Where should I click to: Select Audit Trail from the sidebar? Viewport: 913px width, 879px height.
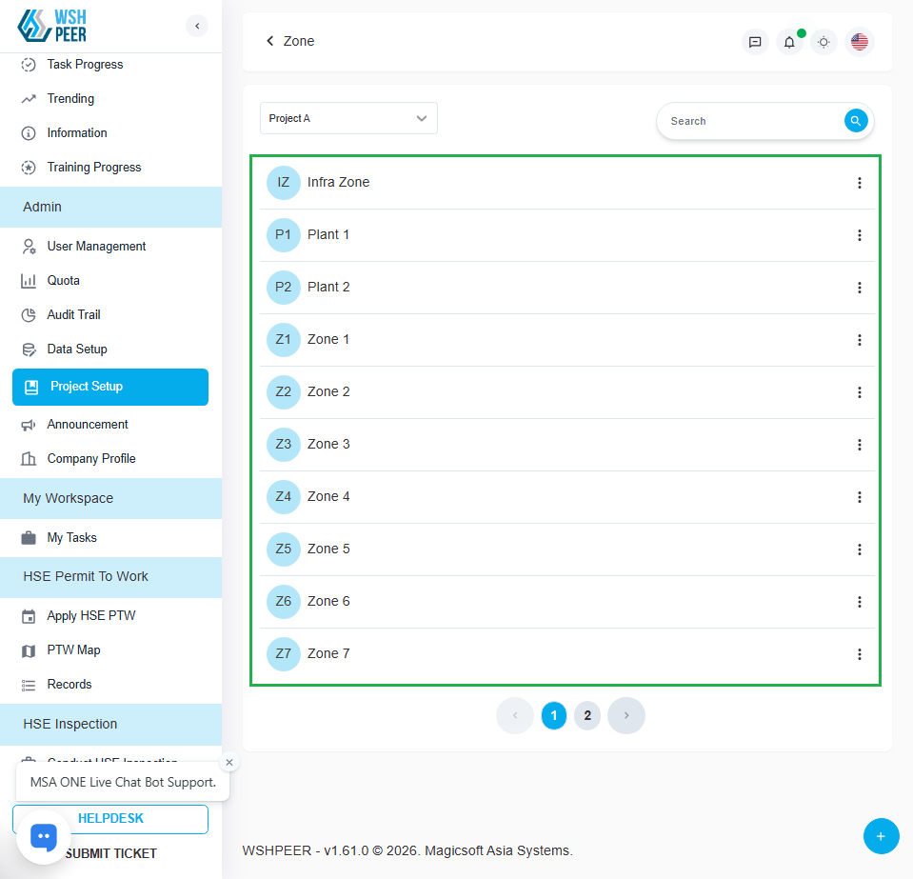pyautogui.click(x=73, y=315)
